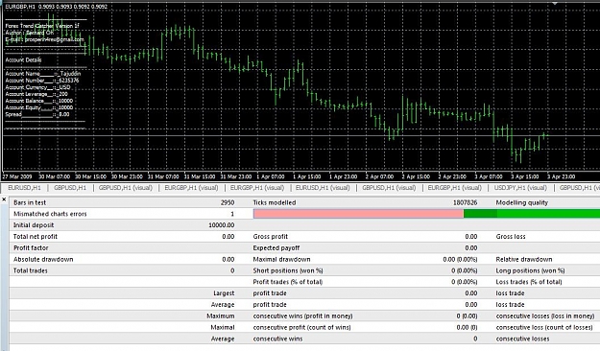600x351 pixels.
Task: Click Profit trades (% of total) label
Action: point(288,282)
